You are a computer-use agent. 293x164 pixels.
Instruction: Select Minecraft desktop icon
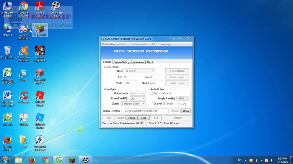coord(40,30)
